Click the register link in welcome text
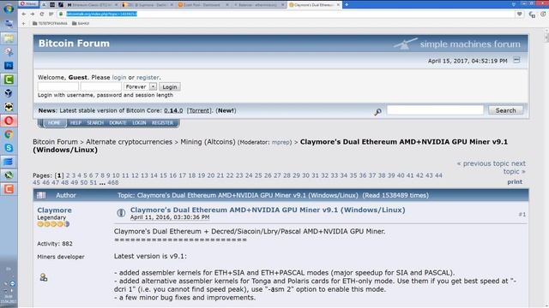 [148, 77]
